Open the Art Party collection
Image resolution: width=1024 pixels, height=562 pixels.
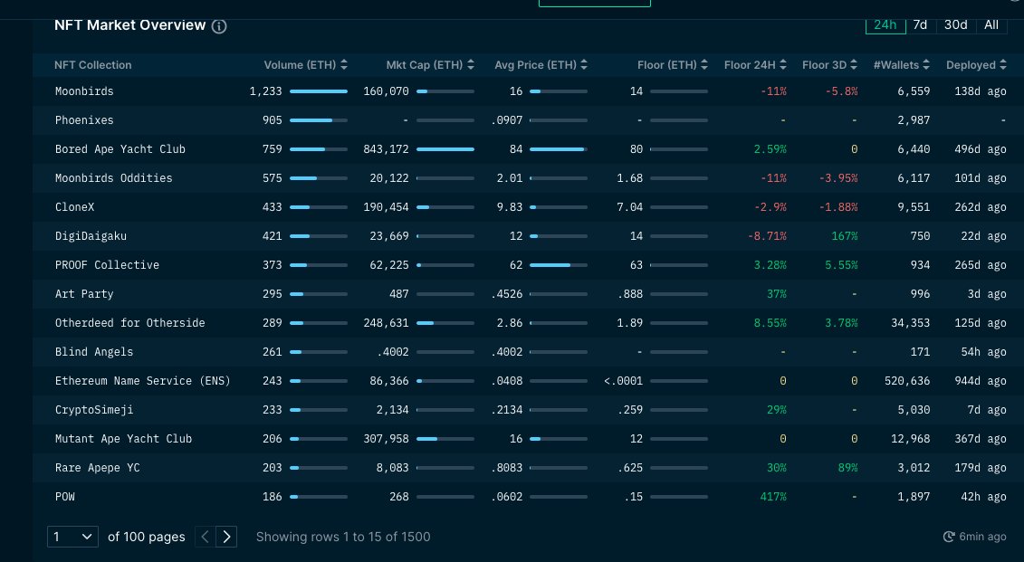[x=84, y=294]
